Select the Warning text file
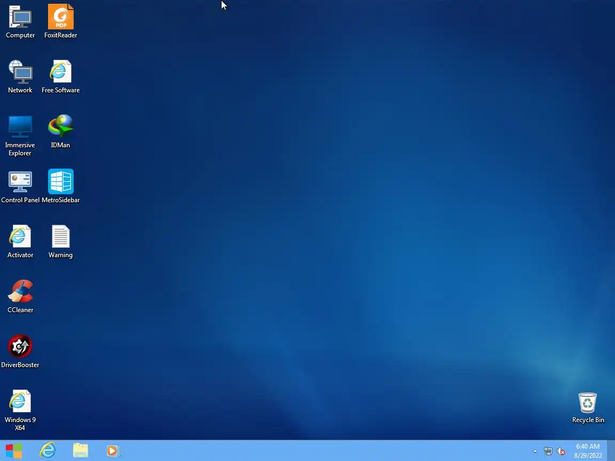The width and height of the screenshot is (615, 461). pyautogui.click(x=60, y=242)
